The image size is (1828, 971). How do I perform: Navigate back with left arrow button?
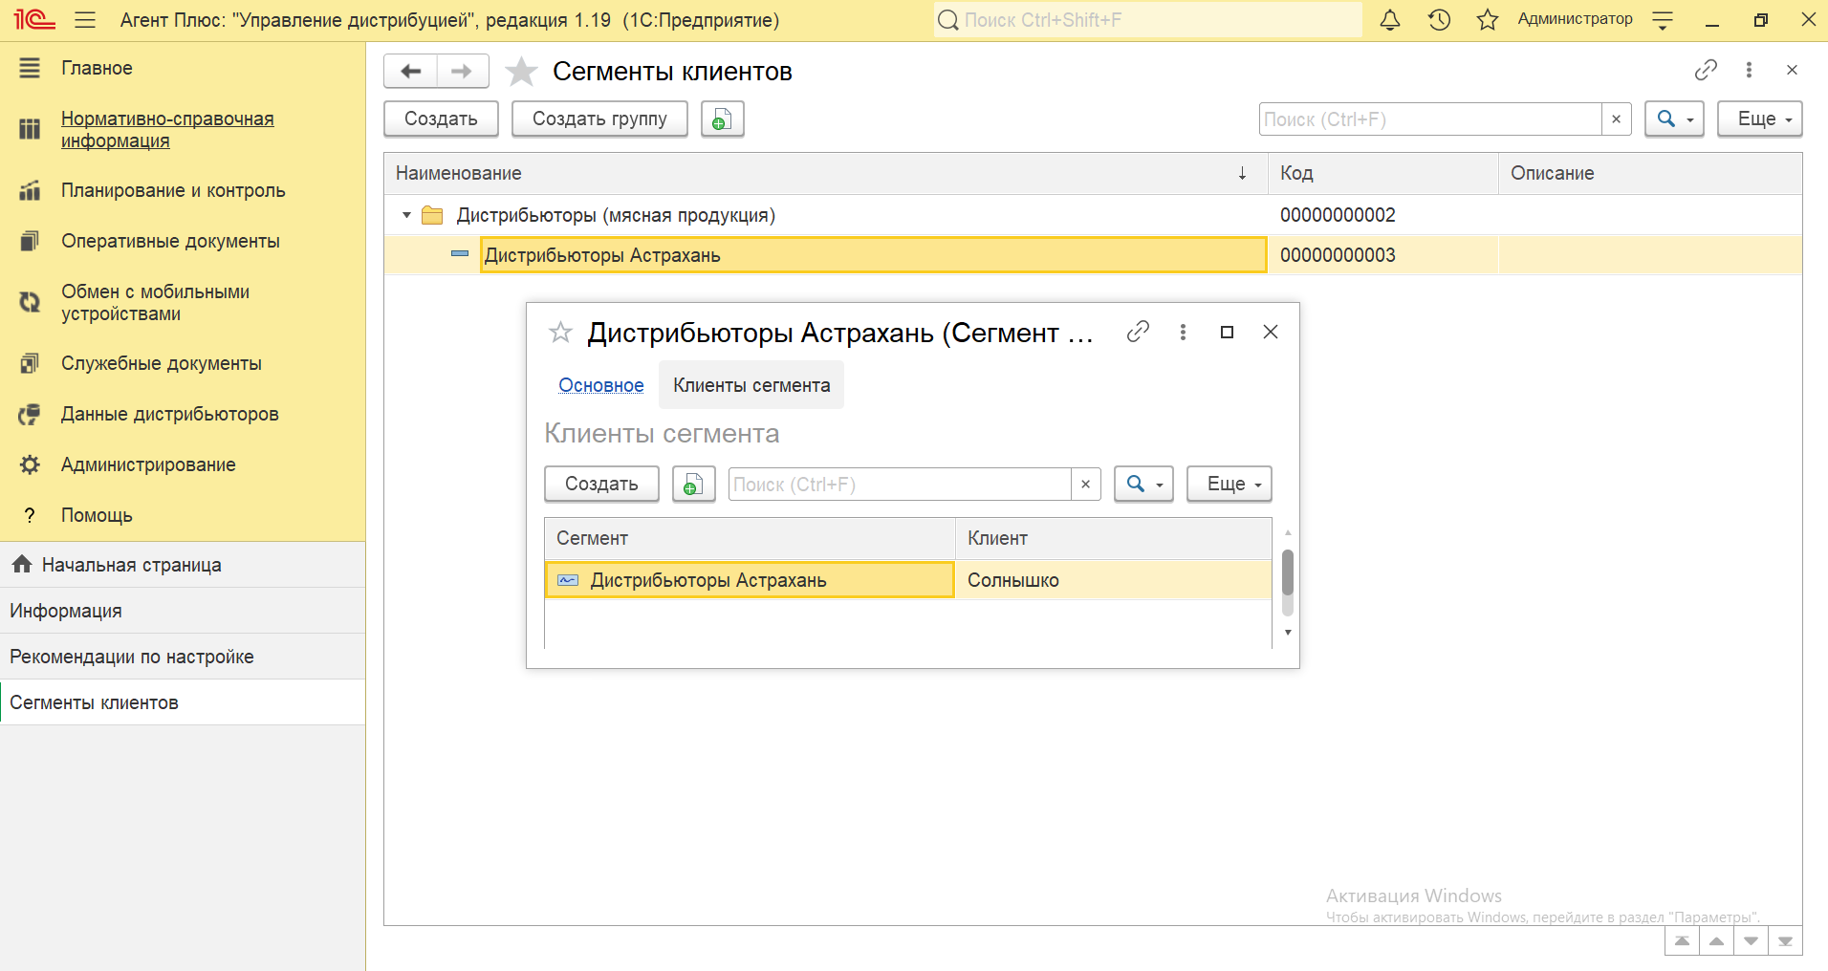(x=411, y=71)
